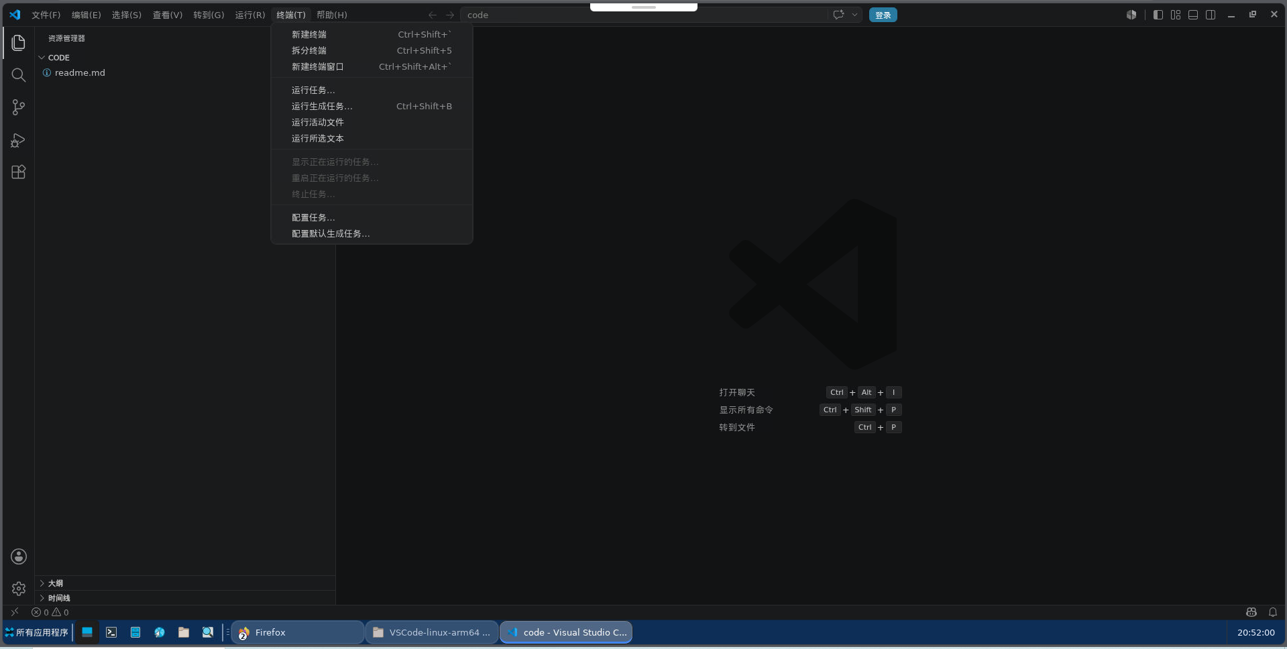The width and height of the screenshot is (1287, 649).
Task: Click the remote window icon in status bar
Action: click(14, 612)
